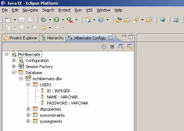
Task: Click the Debug bug icon in toolbar
Action: pyautogui.click(x=43, y=20)
